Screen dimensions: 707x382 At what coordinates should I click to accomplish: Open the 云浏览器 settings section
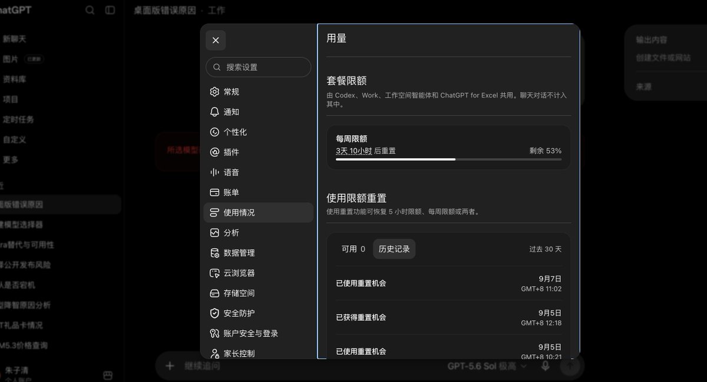258,273
